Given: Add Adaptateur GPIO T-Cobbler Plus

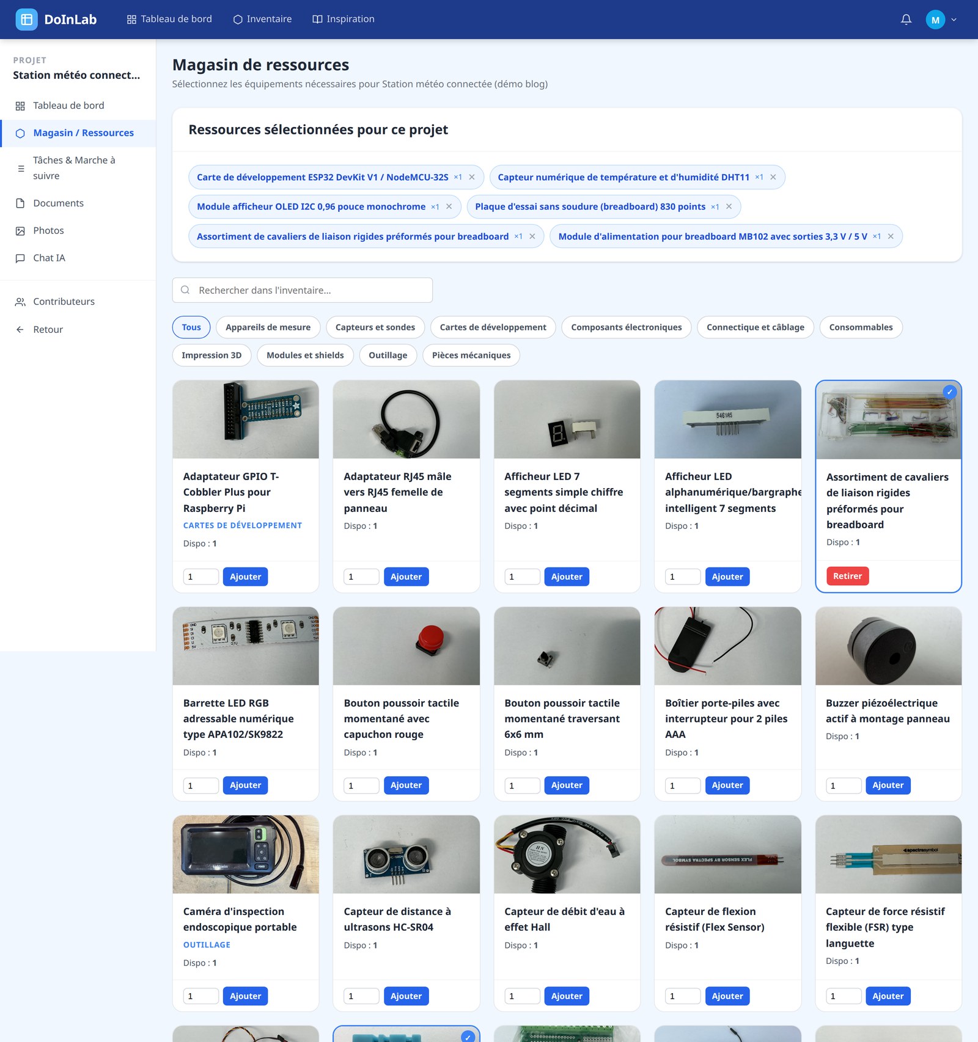Looking at the screenshot, I should coord(245,577).
